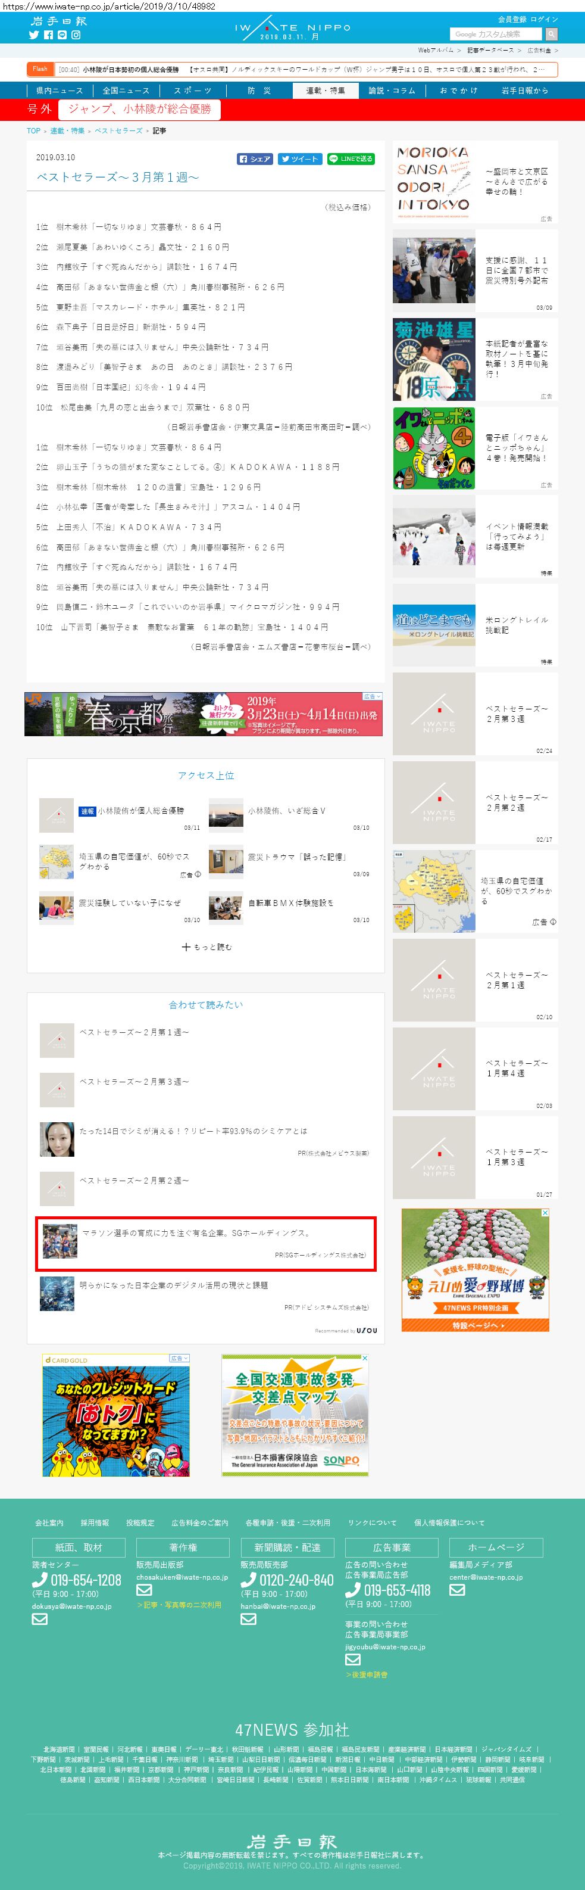Image resolution: width=585 pixels, height=1890 pixels.
Task: Click the envelope icon under 販売局出版部
Action: coord(145,1589)
